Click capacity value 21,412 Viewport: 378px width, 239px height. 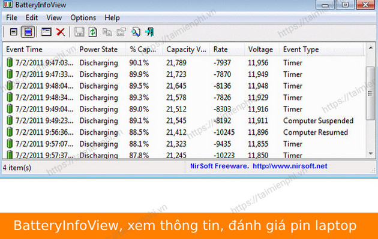coord(176,132)
